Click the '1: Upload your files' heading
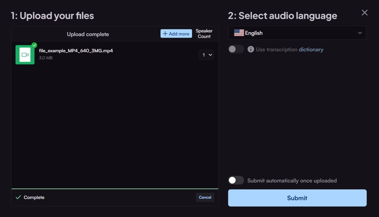 click(x=52, y=16)
